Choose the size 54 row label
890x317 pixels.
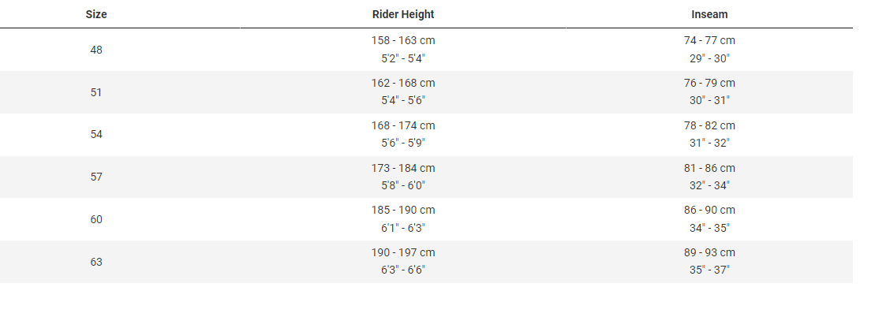(96, 135)
